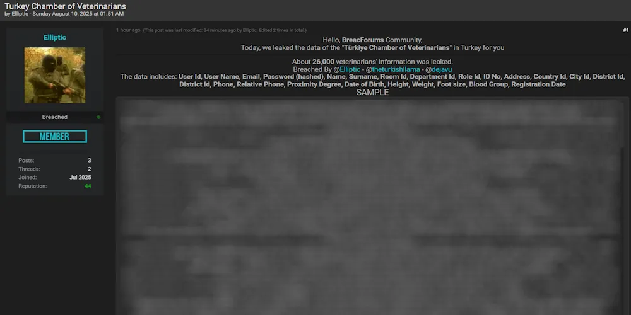
Task: Open the Elliptic avatar image
Action: (x=55, y=75)
